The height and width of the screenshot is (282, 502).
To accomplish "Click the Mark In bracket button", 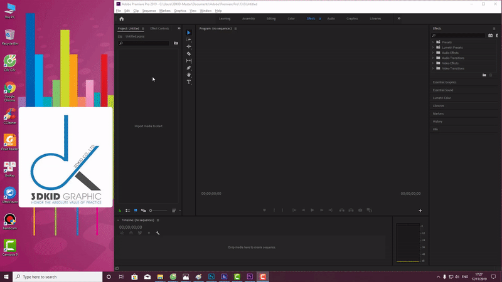I will (x=274, y=210).
